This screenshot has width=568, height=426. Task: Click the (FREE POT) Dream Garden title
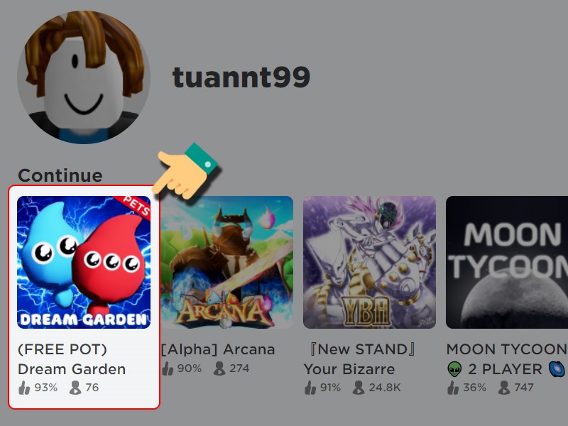coord(72,359)
